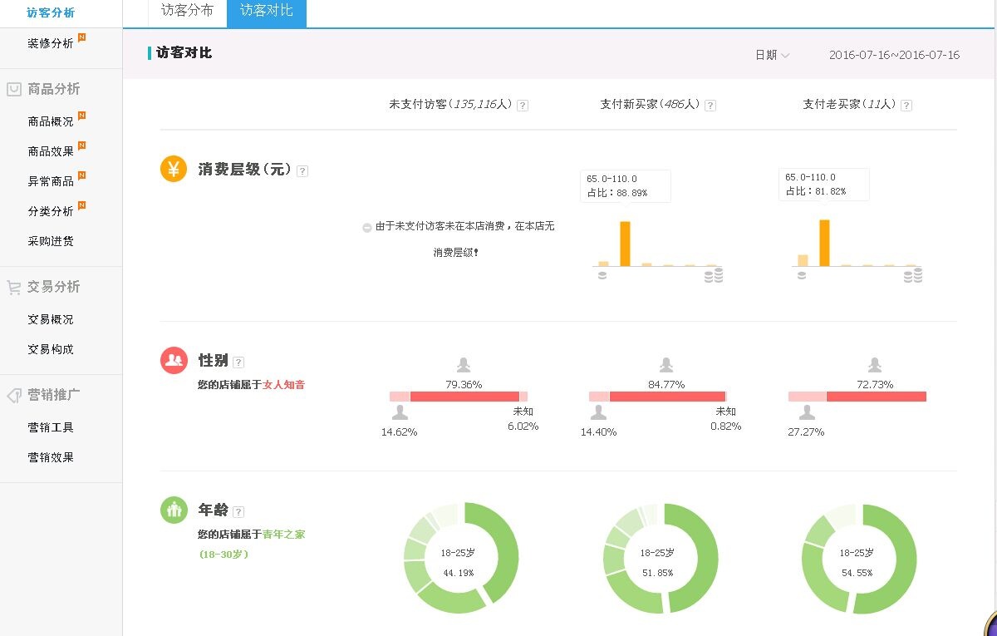Click the female icon above 84.77%

tap(666, 365)
